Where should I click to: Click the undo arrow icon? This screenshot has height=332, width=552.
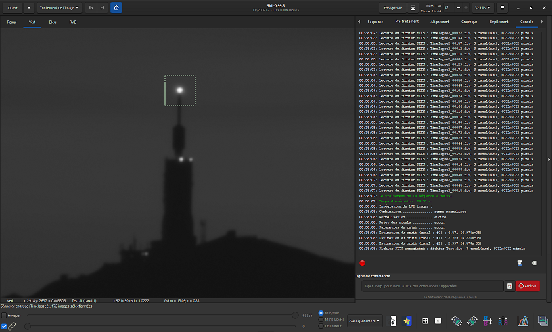tap(91, 8)
